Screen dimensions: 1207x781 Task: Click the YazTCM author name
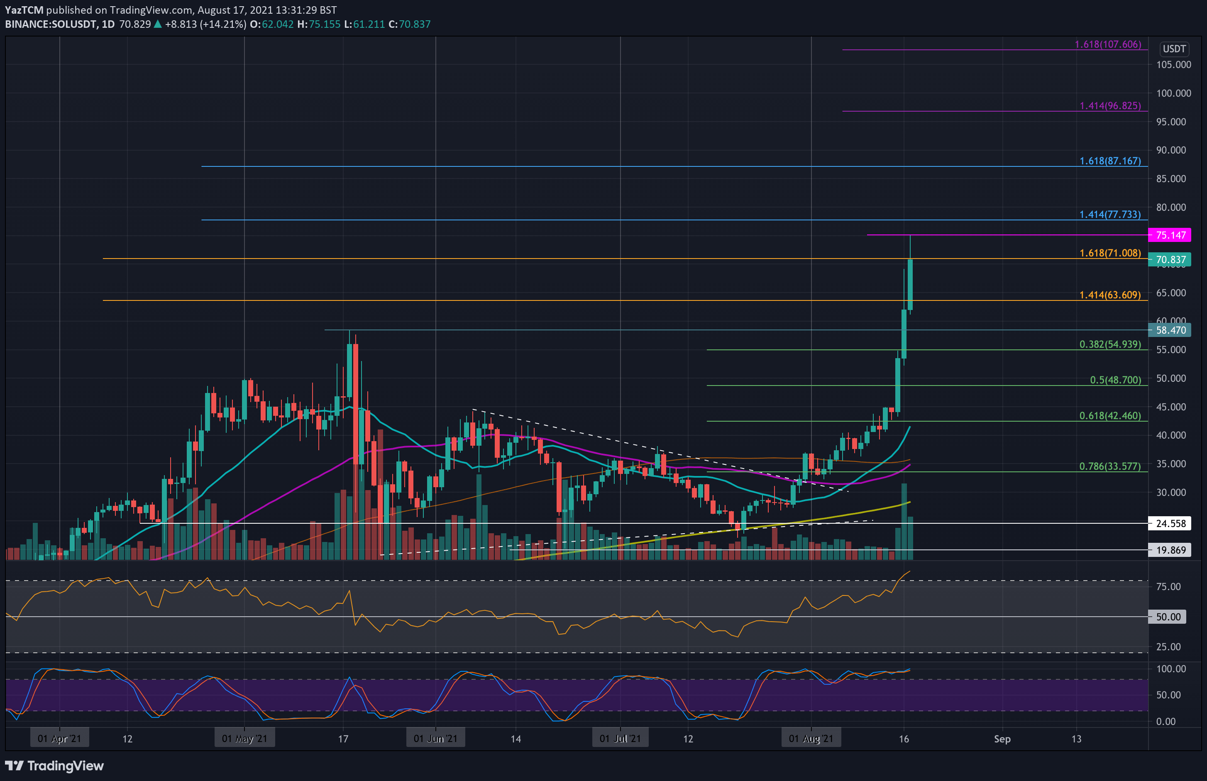[x=24, y=10]
